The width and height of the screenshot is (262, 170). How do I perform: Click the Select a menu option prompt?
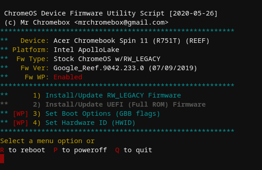tap(48, 141)
